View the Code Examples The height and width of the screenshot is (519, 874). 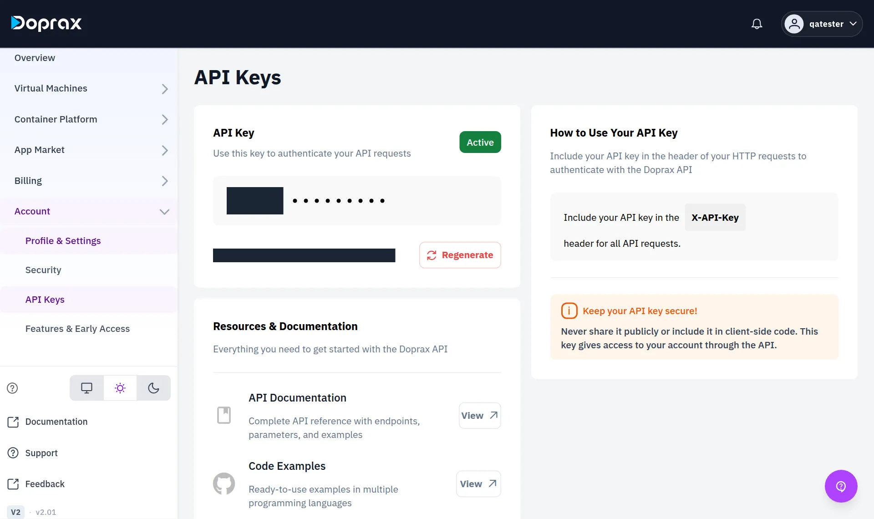click(x=478, y=484)
